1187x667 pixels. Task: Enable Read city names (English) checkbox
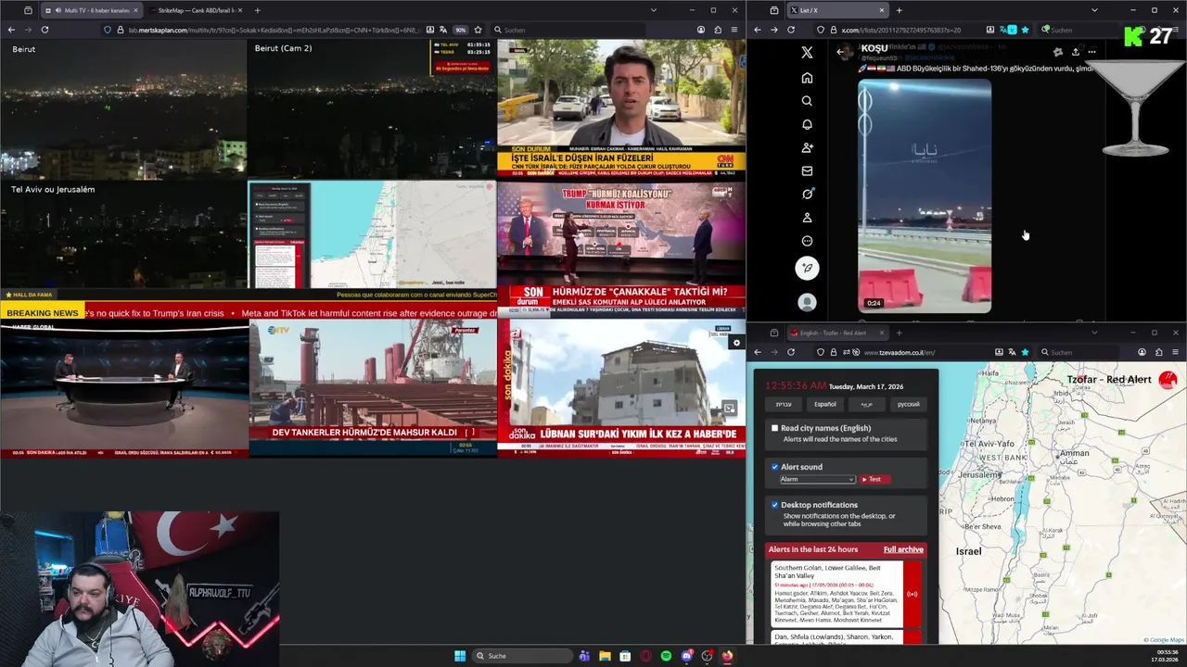point(775,428)
